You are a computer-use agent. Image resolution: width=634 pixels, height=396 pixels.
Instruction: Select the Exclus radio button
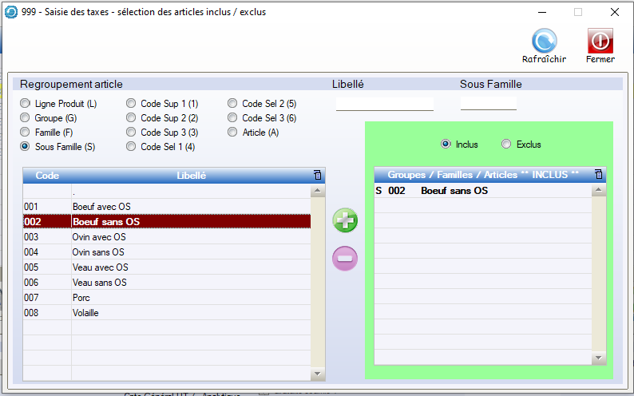(506, 145)
